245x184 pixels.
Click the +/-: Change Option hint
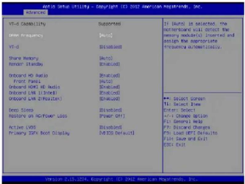186,116
